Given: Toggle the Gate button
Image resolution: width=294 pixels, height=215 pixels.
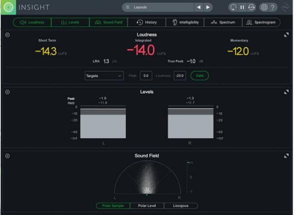Looking at the screenshot, I should [x=200, y=76].
